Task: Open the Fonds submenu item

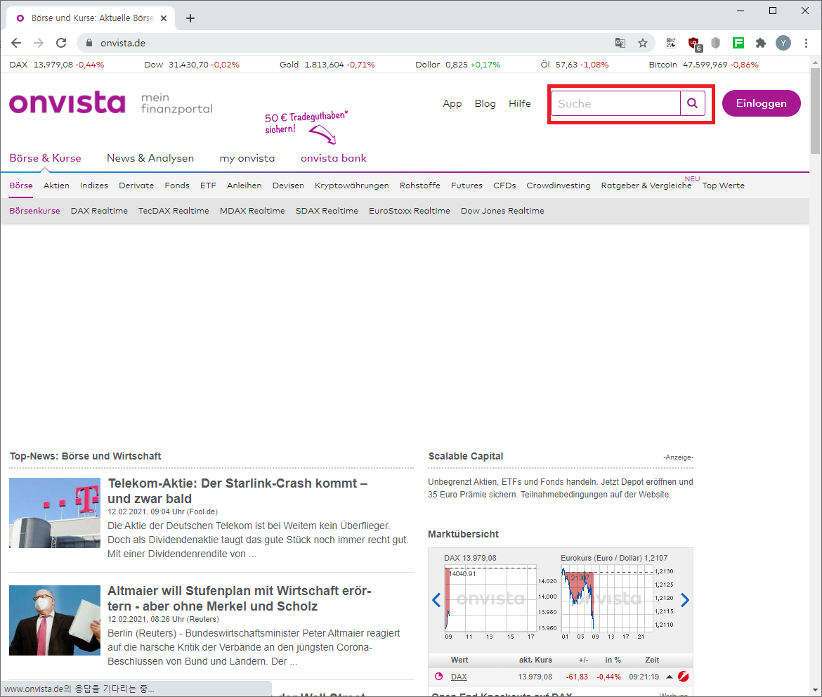Action: pyautogui.click(x=176, y=185)
